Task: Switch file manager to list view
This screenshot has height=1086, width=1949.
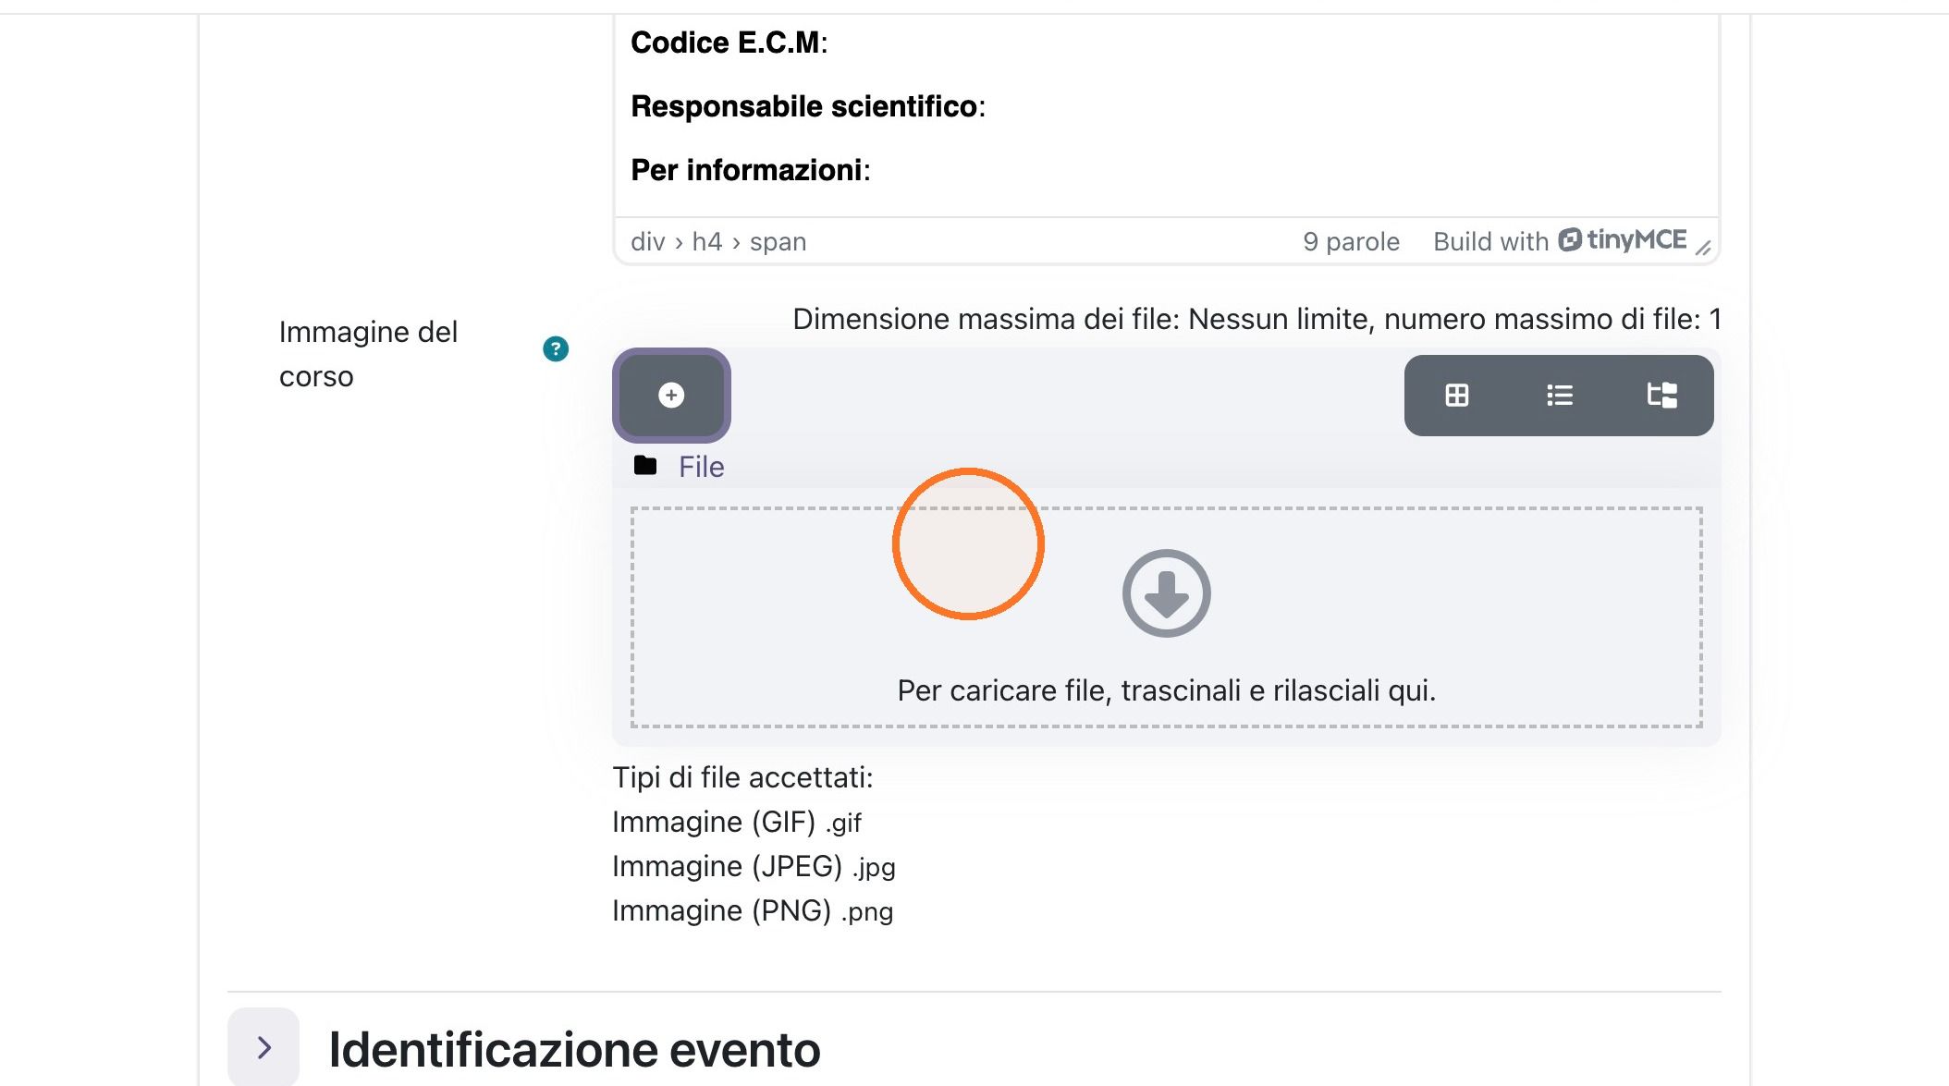Action: pyautogui.click(x=1560, y=396)
